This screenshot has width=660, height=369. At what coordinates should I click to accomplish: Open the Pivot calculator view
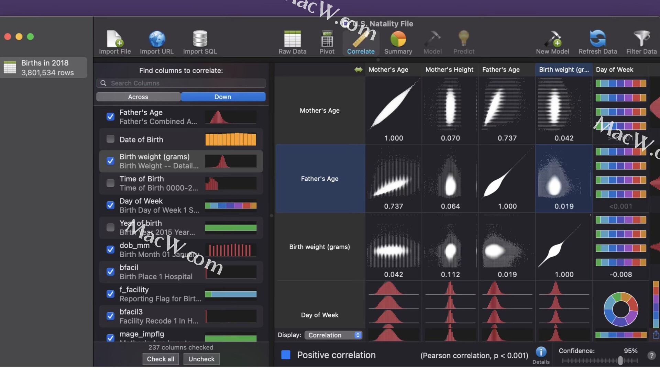point(327,43)
